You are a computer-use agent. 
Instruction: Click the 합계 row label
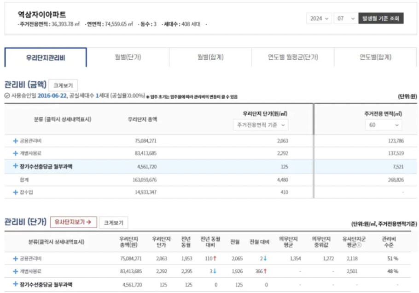click(24, 180)
